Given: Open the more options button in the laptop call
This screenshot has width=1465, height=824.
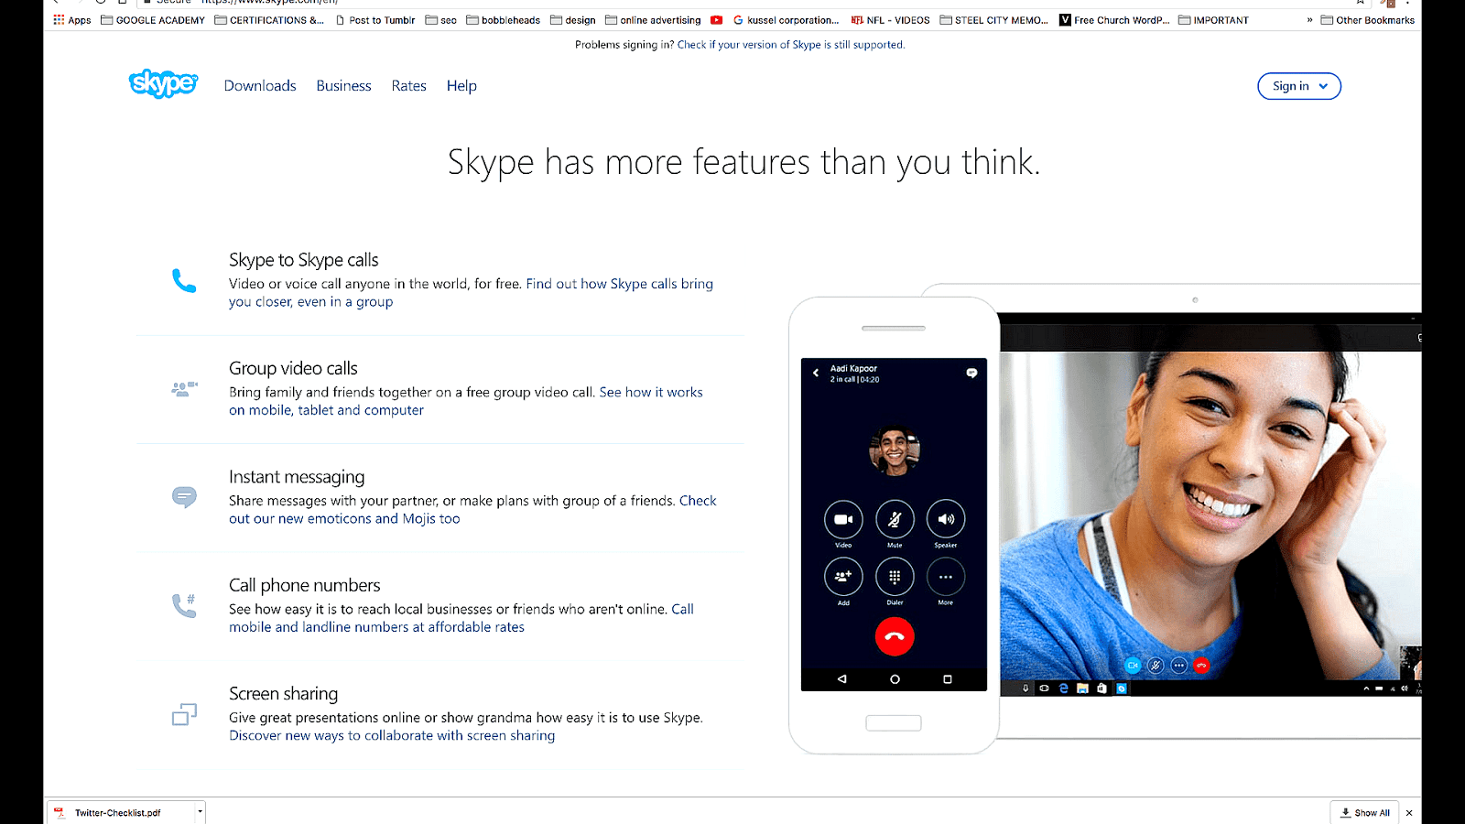Looking at the screenshot, I should pyautogui.click(x=1179, y=666).
